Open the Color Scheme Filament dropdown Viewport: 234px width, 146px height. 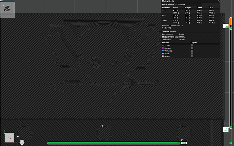(x=189, y=5)
